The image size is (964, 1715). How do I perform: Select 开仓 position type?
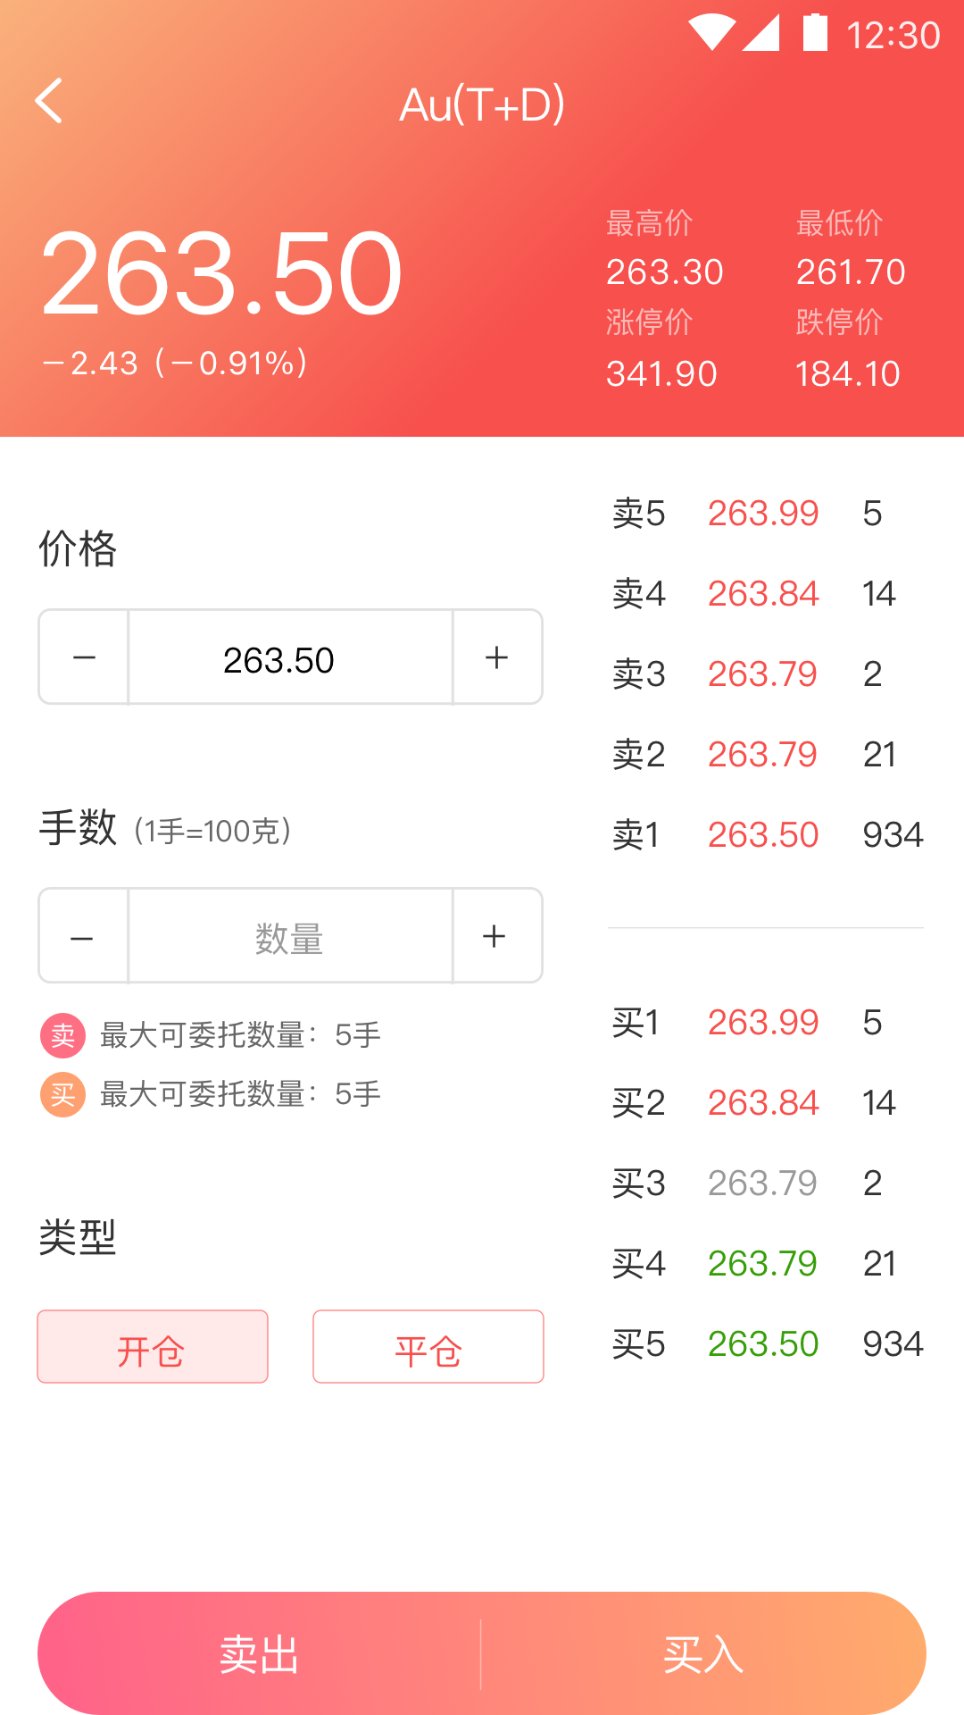pyautogui.click(x=153, y=1347)
